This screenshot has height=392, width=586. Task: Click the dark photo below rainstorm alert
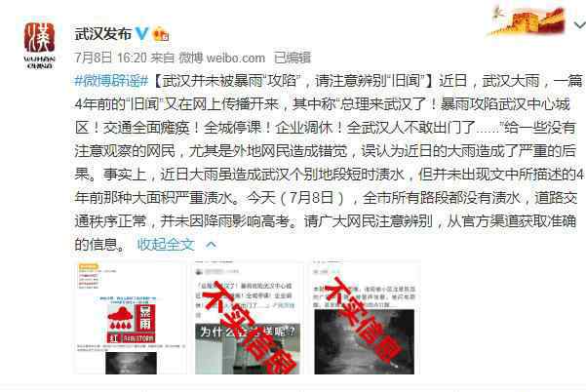click(132, 363)
